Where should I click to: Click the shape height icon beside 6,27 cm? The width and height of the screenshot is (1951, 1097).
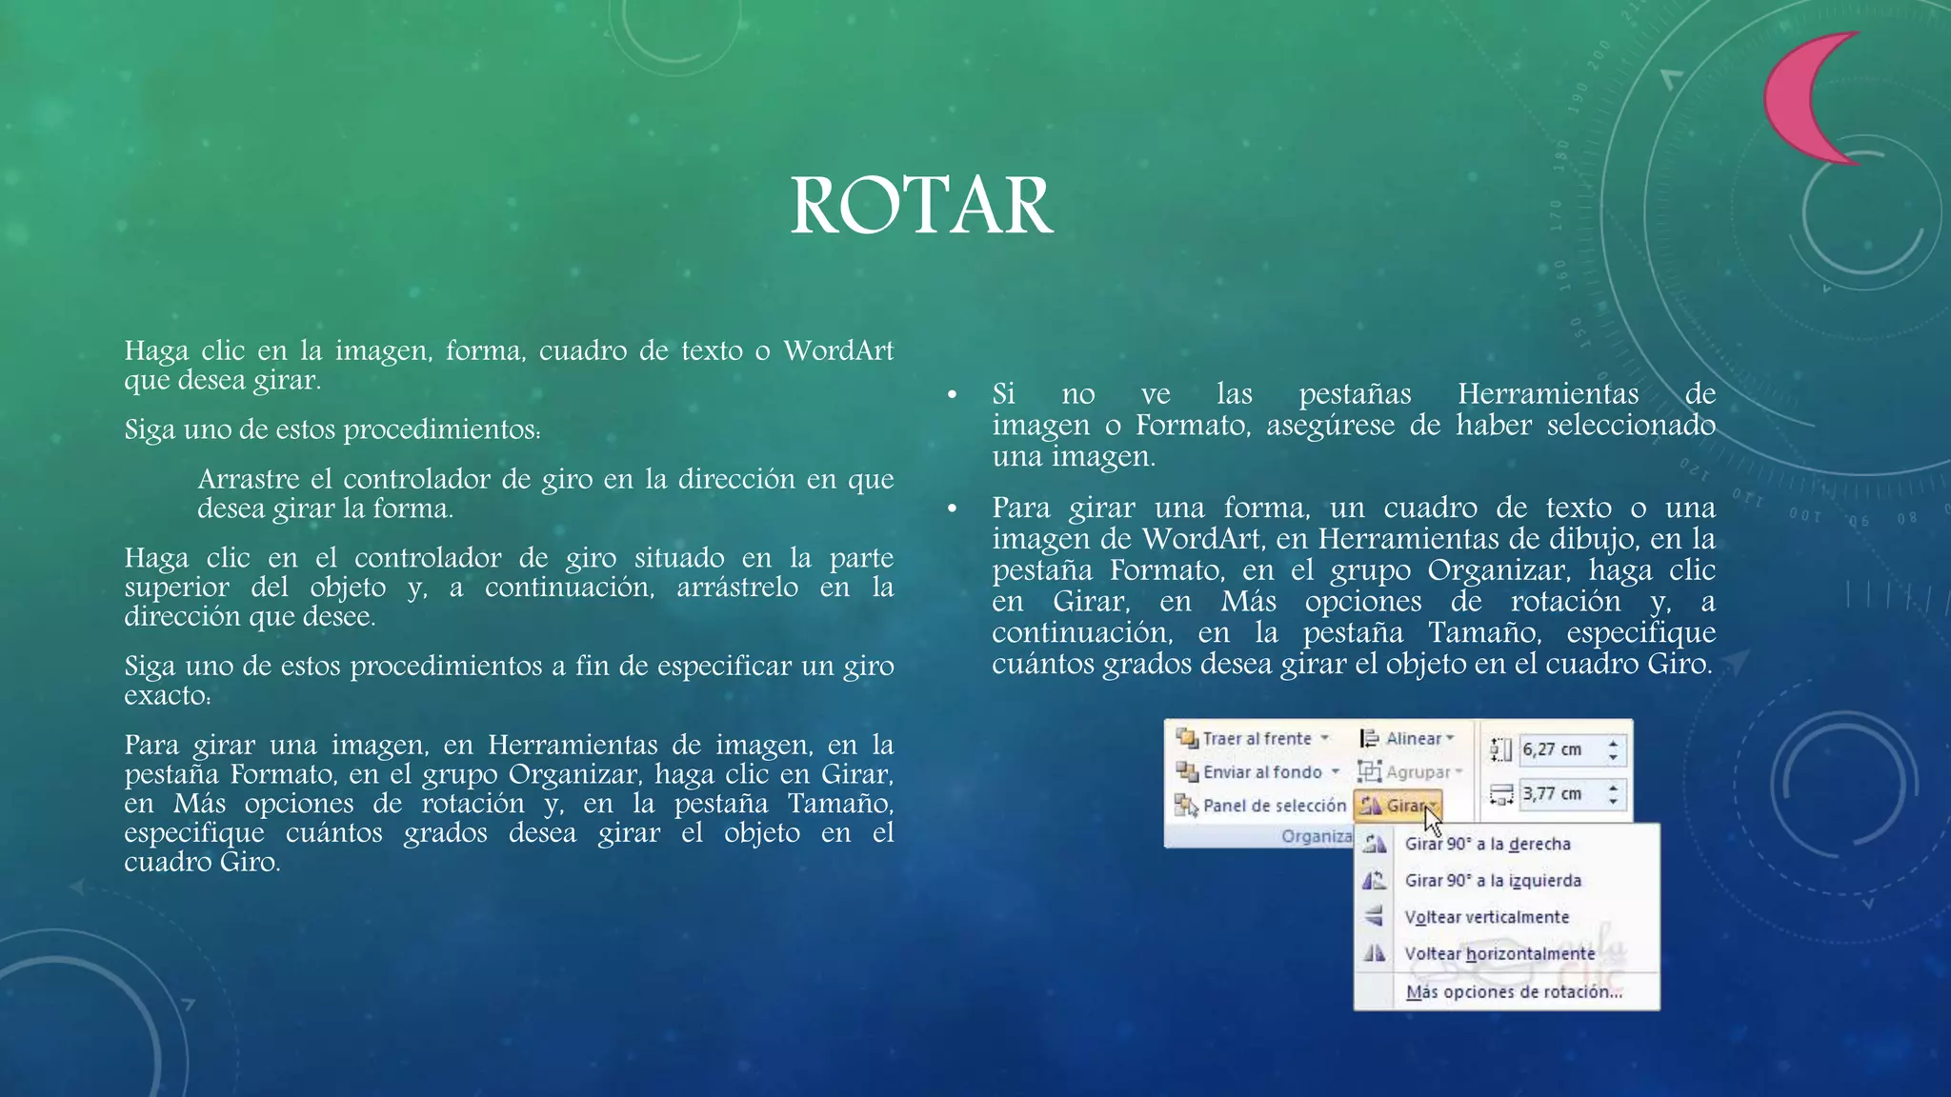1500,750
